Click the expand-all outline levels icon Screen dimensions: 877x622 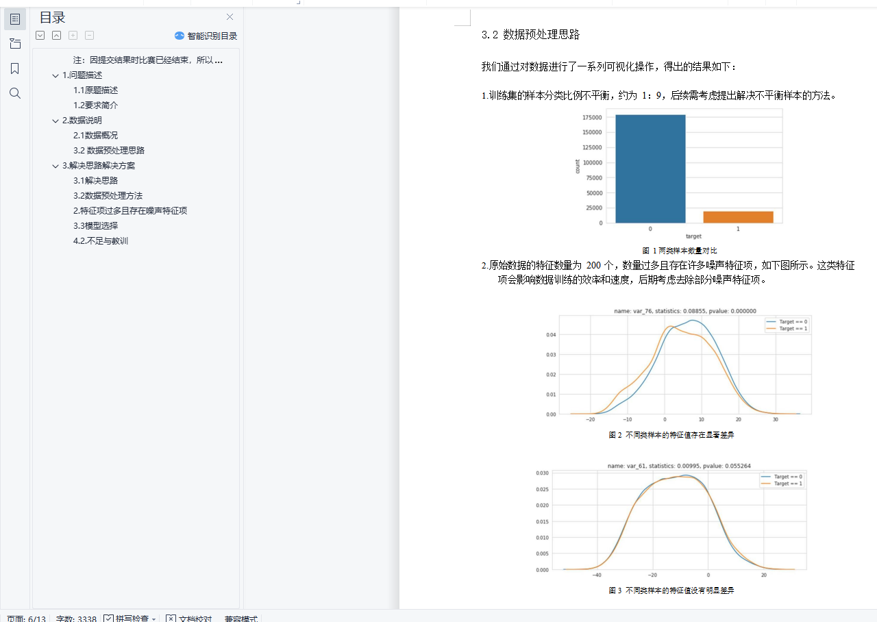[40, 36]
